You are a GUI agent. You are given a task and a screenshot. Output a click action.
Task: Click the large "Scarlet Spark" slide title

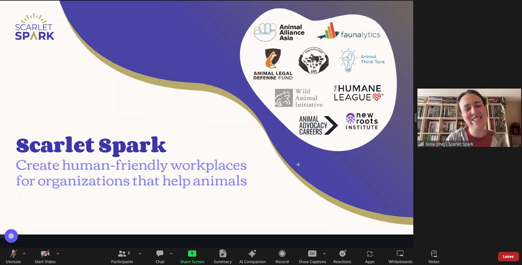coord(91,145)
